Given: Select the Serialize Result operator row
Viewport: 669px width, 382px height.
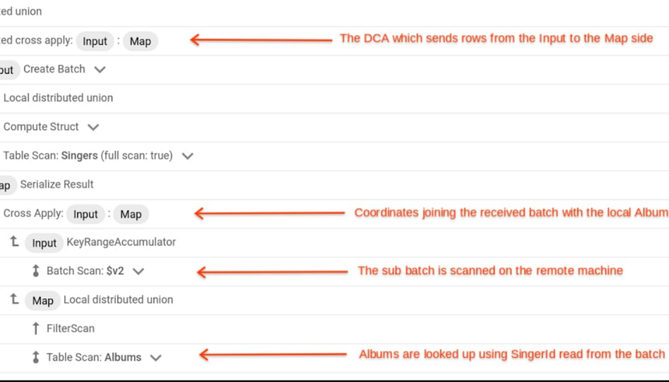Looking at the screenshot, I should pyautogui.click(x=57, y=184).
